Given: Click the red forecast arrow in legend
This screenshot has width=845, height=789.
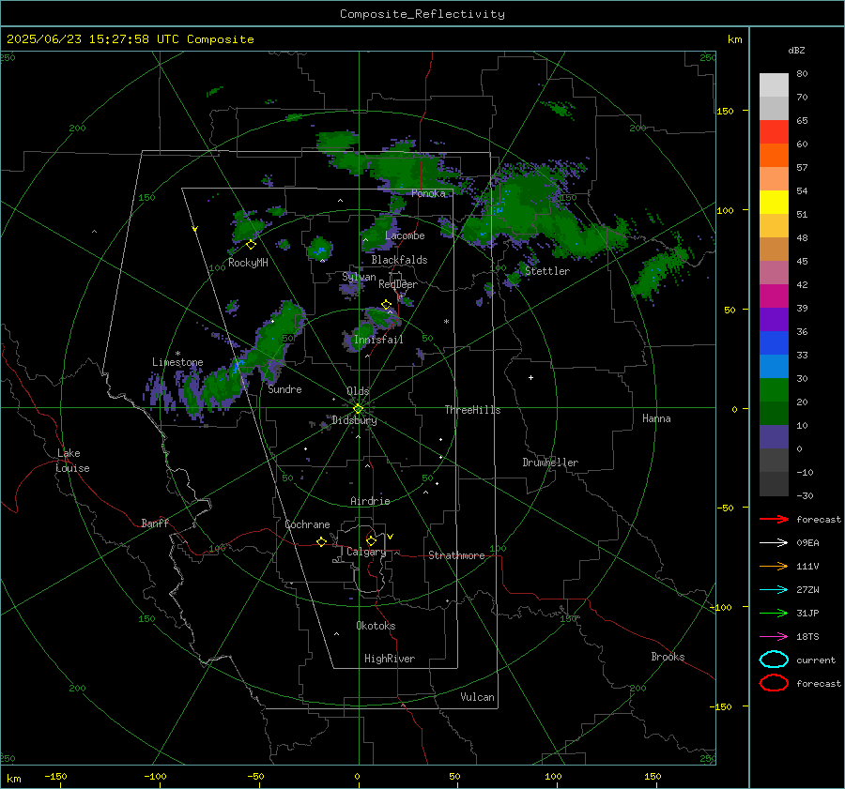Looking at the screenshot, I should click(774, 519).
